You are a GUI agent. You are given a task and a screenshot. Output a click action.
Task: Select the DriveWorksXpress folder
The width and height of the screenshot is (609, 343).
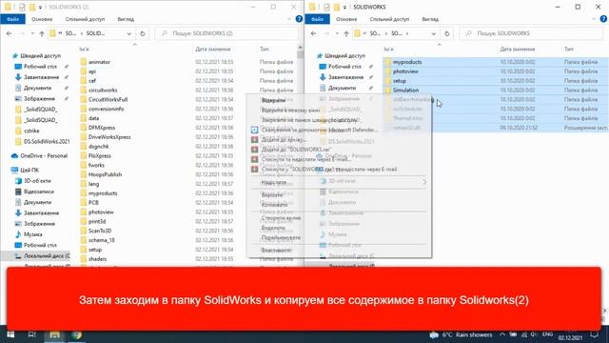point(109,137)
